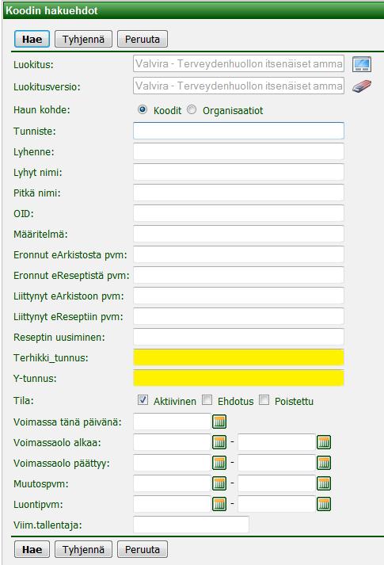
Task: Focus the Reseptin uusiminen field
Action: tap(238, 337)
